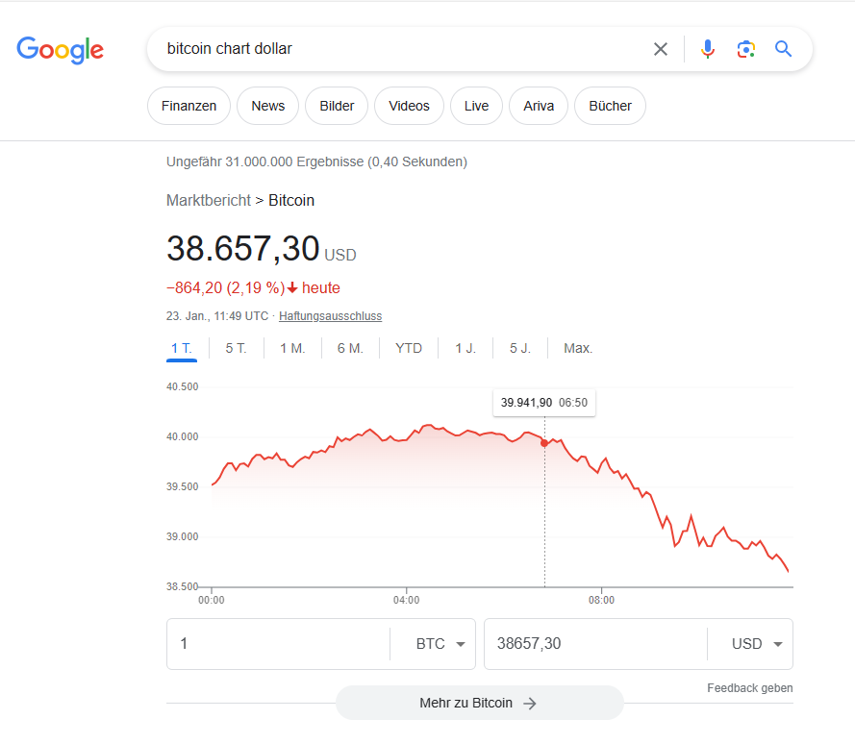Open the BTC currency dropdown
855x744 pixels.
point(440,644)
